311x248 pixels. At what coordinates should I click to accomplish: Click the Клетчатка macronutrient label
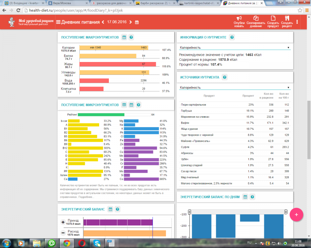tap(68, 89)
